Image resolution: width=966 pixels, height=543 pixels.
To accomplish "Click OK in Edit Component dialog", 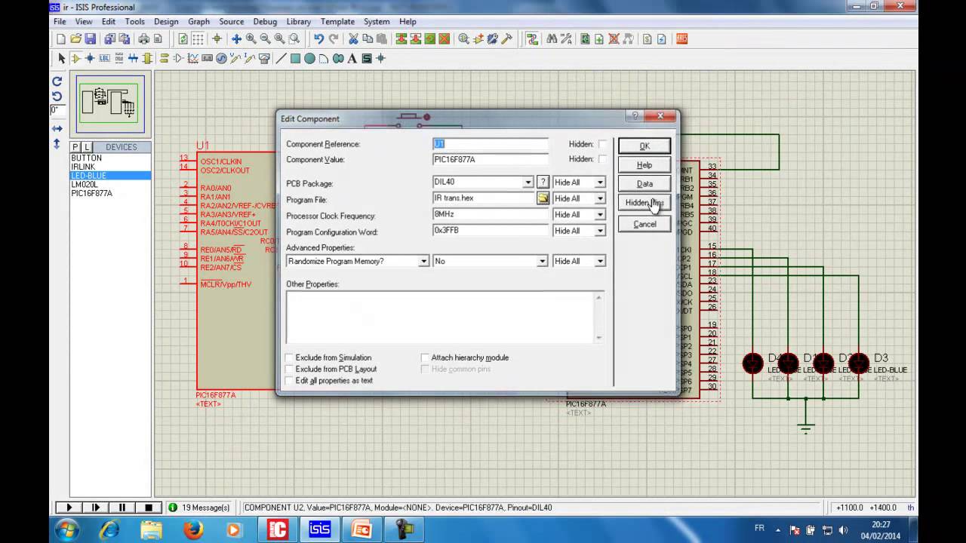I will (x=645, y=146).
